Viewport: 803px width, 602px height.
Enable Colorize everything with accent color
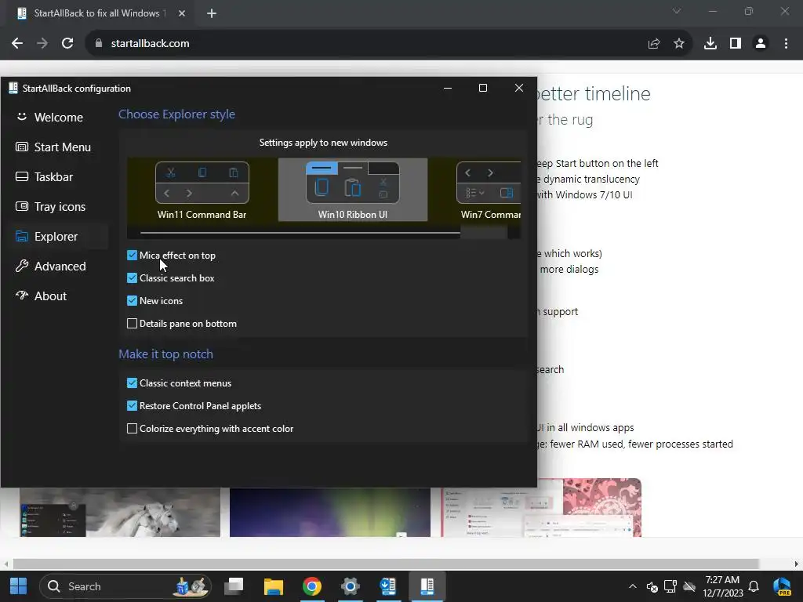pos(210,429)
